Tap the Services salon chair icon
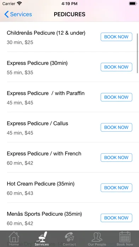This screenshot has width=139, height=247. 42,237
